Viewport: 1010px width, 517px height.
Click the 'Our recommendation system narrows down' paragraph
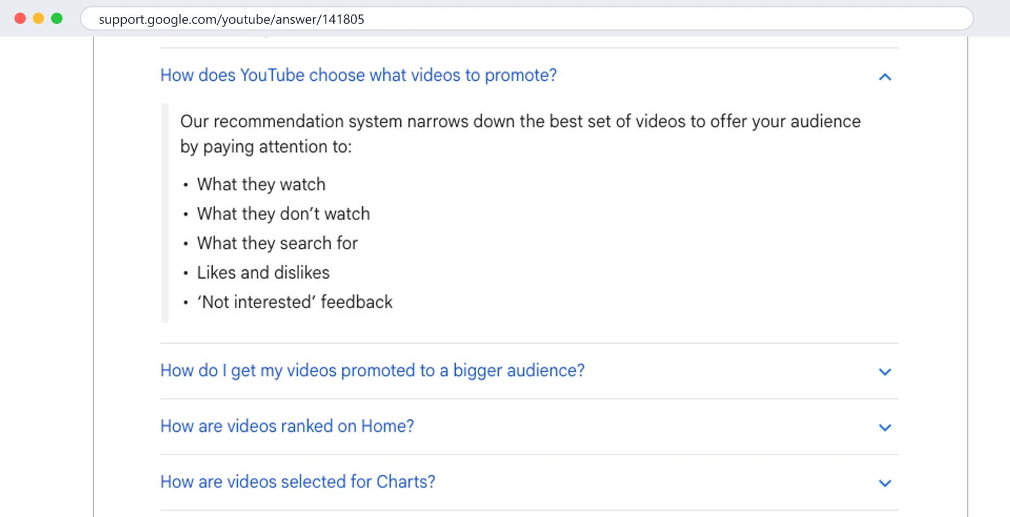[520, 134]
